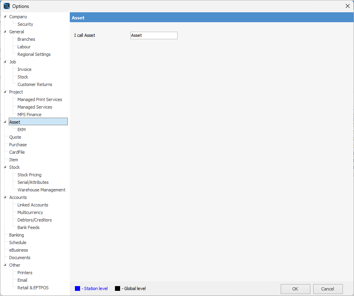
Task: Open CardFile options
Action: (x=17, y=152)
